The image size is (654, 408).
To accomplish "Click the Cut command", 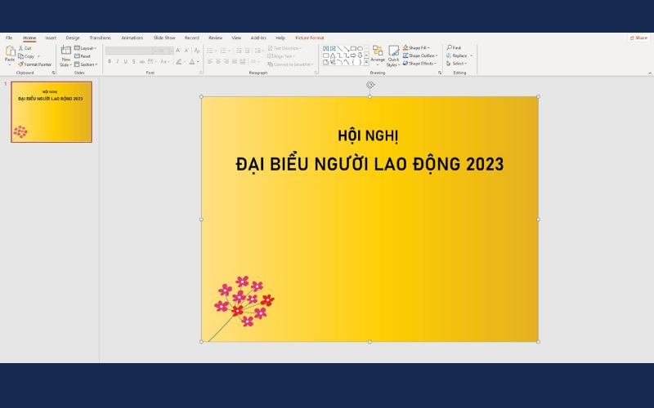I will point(25,48).
